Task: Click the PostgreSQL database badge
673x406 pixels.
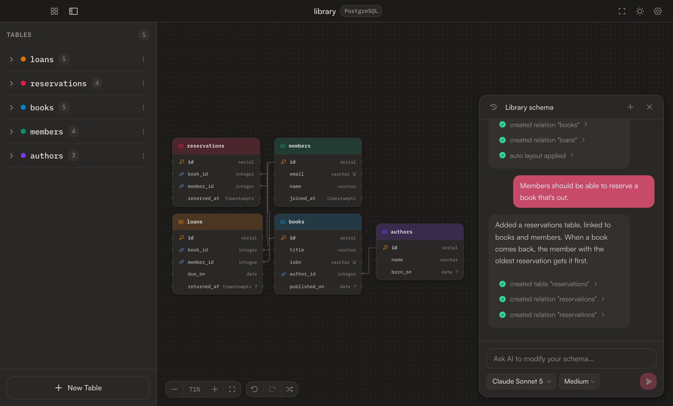Action: (x=361, y=11)
